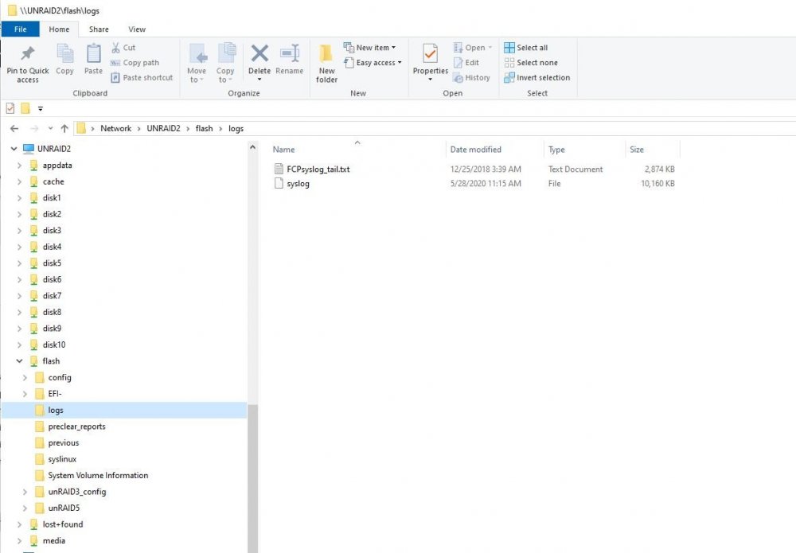Click the Rename icon
Image resolution: width=796 pixels, height=553 pixels.
point(290,53)
